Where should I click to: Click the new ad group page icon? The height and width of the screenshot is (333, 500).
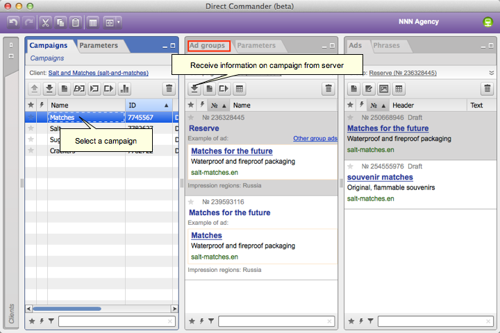point(209,89)
